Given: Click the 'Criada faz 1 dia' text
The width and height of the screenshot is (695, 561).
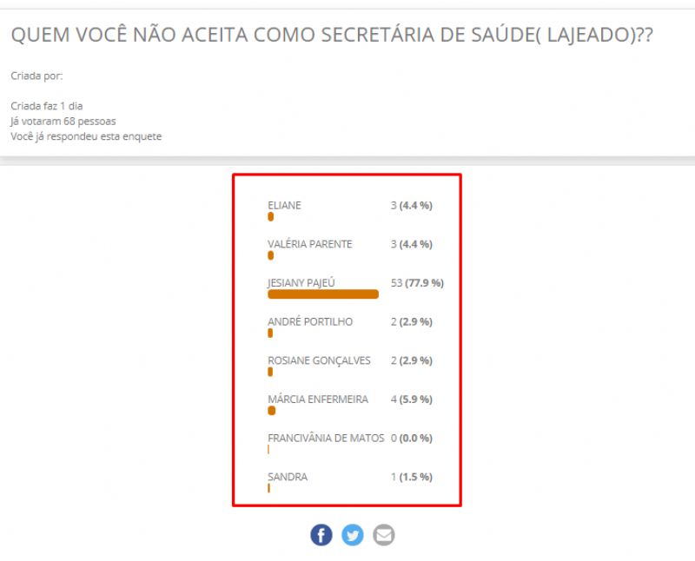Looking at the screenshot, I should coord(47,106).
